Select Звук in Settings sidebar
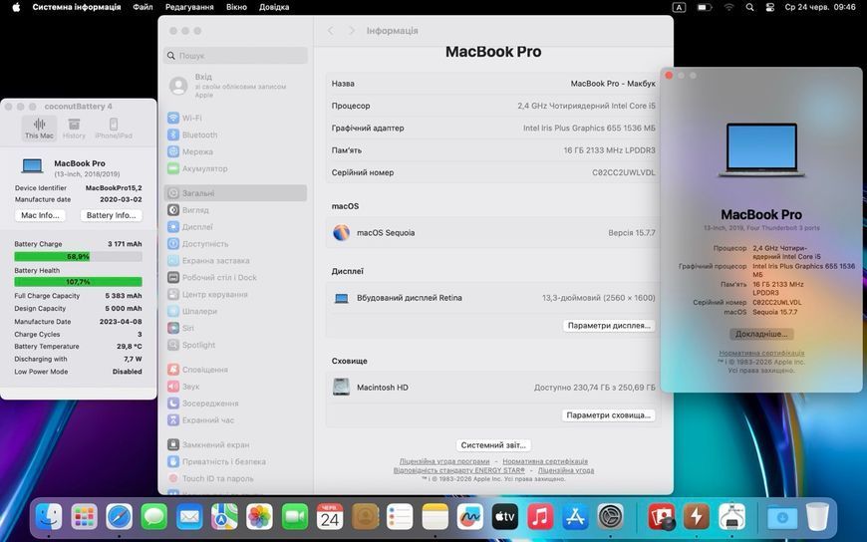Image resolution: width=867 pixels, height=542 pixels. click(235, 387)
